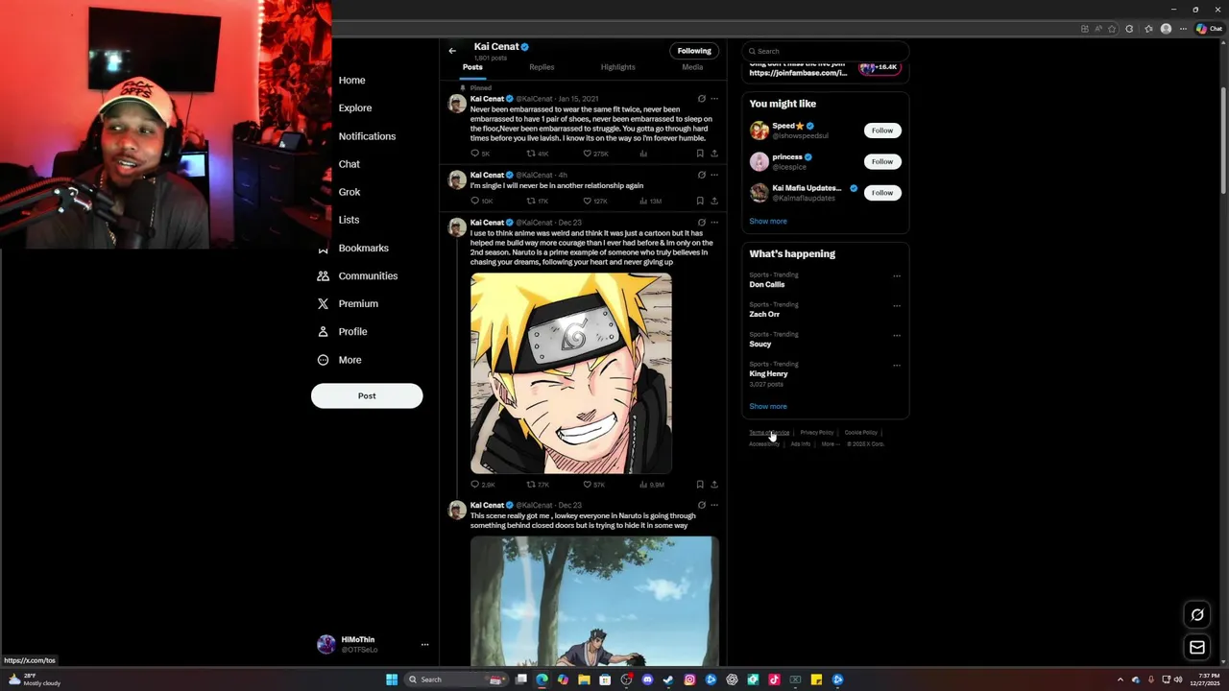The width and height of the screenshot is (1229, 691).
Task: Open Home in the X sidebar
Action: [x=351, y=81]
